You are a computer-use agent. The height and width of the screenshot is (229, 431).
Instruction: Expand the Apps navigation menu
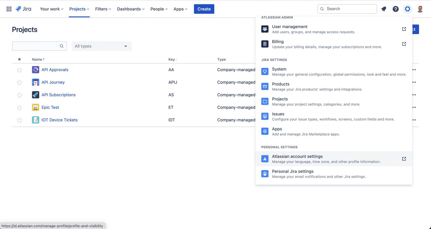tap(180, 9)
